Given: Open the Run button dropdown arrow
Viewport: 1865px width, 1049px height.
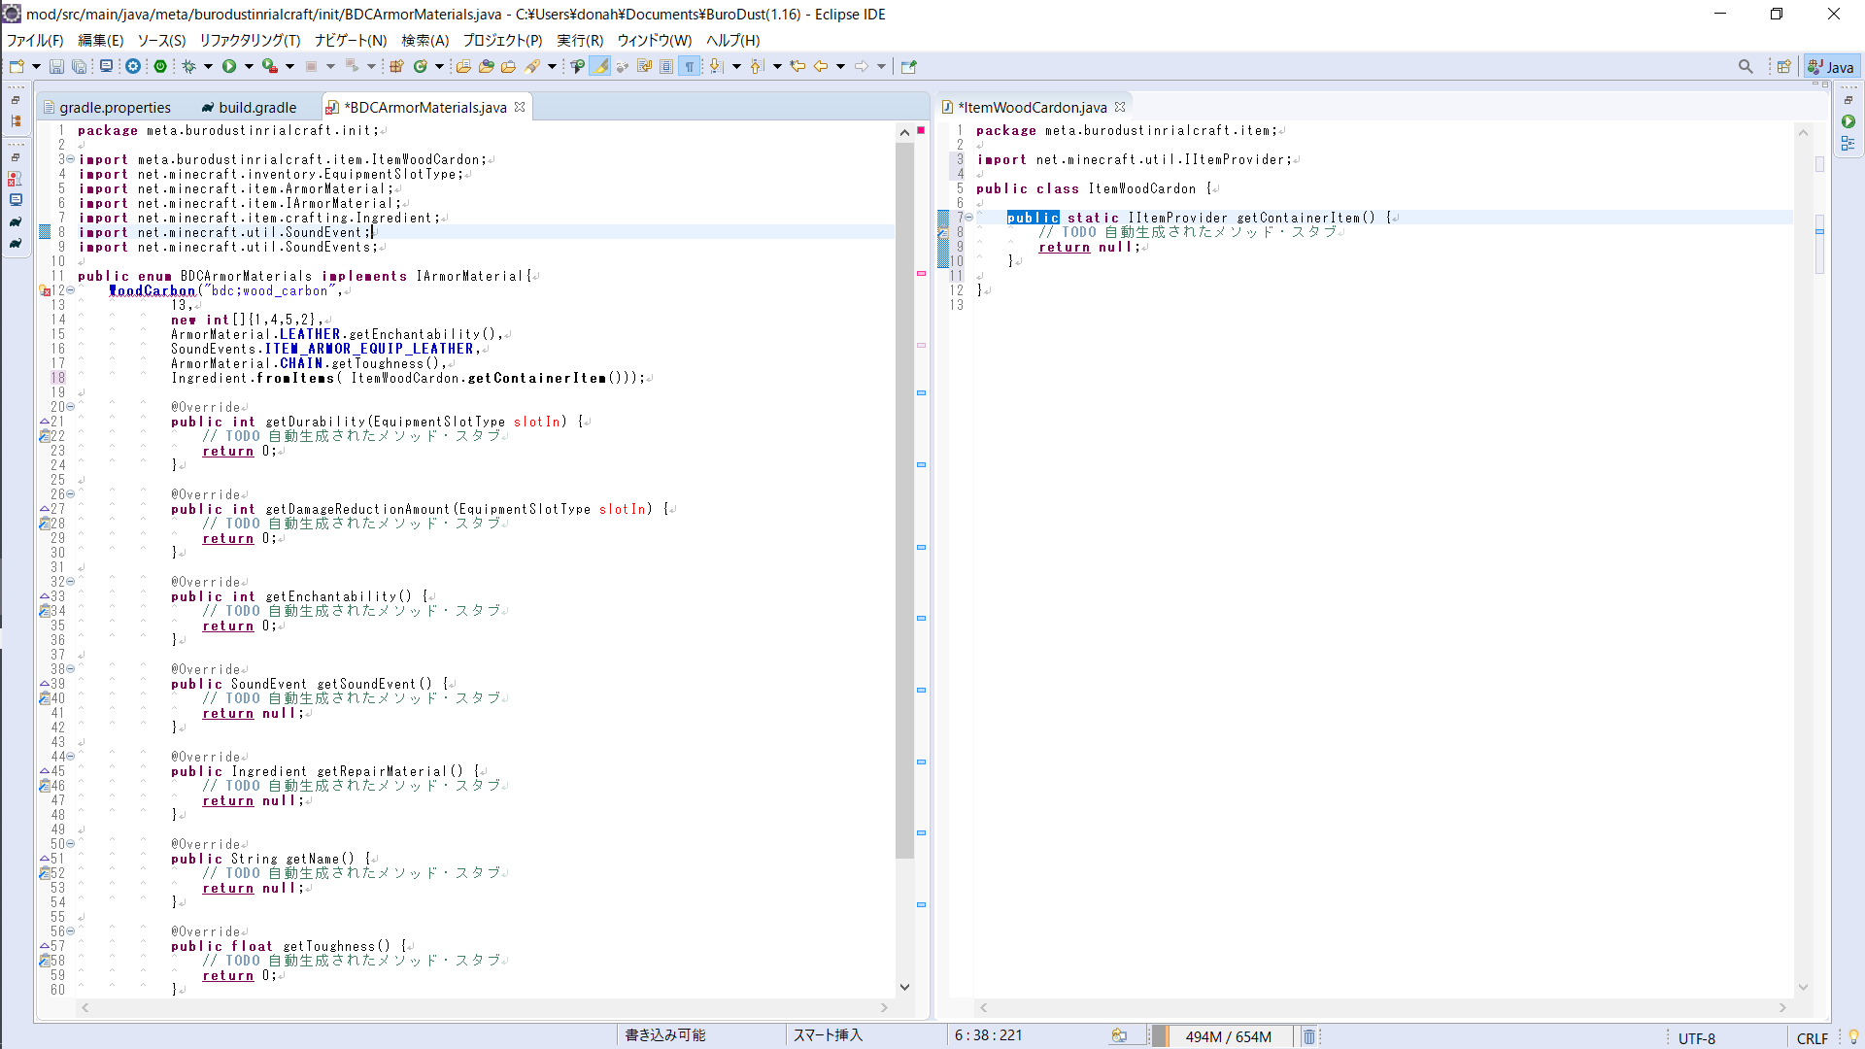Looking at the screenshot, I should (x=249, y=66).
